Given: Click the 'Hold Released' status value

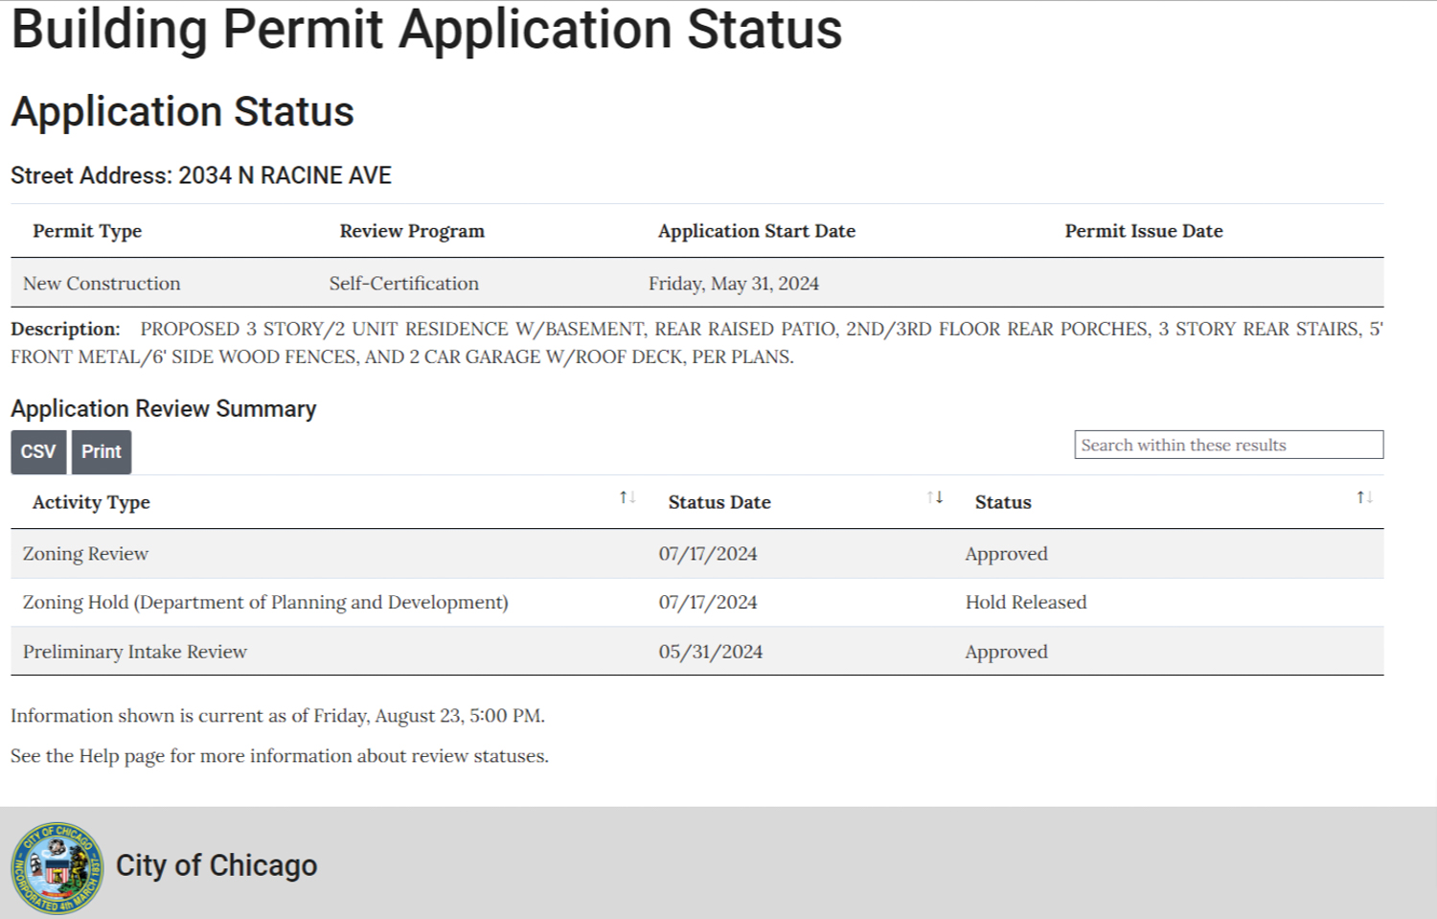Looking at the screenshot, I should pos(1026,603).
